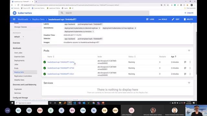Open Discovery and Load Balancing heading
Viewport: 207px width, 116px height.
click(x=25, y=85)
